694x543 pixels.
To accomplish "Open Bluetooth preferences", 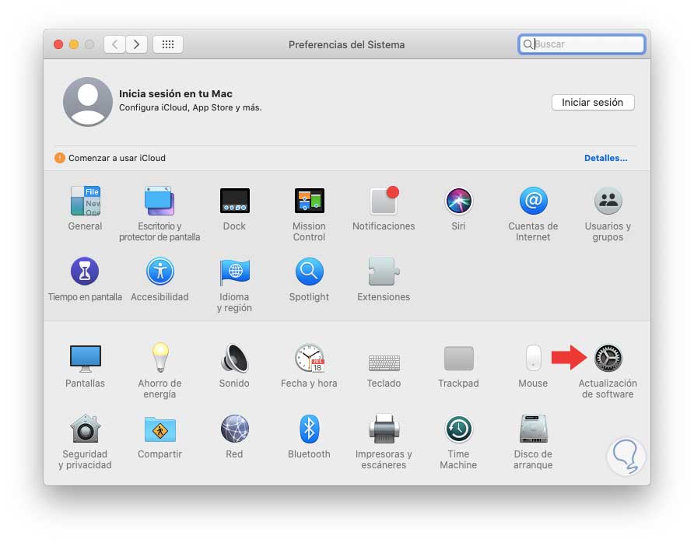I will (x=310, y=429).
